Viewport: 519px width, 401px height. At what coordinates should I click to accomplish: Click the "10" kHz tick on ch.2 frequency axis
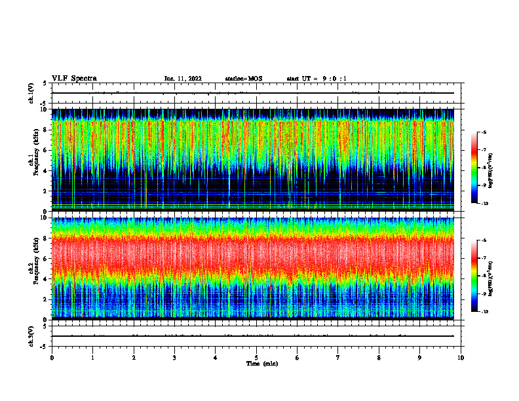[44, 218]
